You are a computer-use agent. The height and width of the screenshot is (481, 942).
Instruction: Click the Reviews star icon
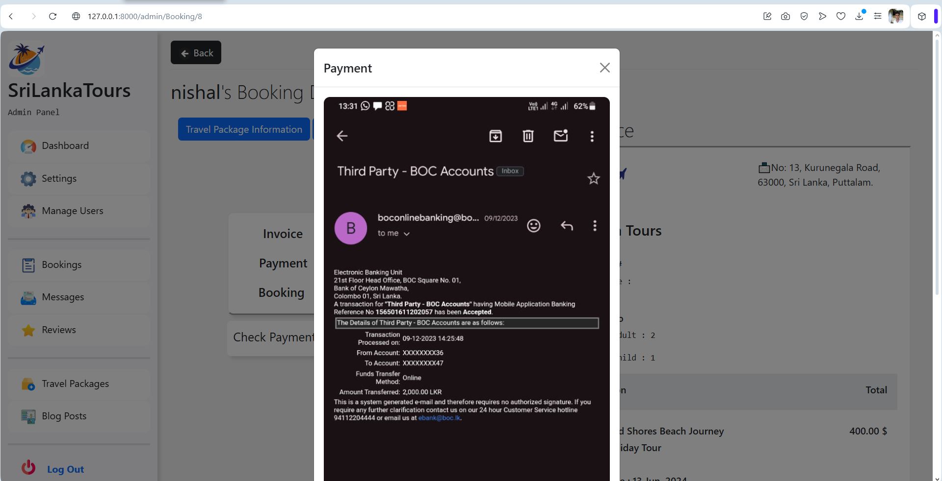pos(28,330)
